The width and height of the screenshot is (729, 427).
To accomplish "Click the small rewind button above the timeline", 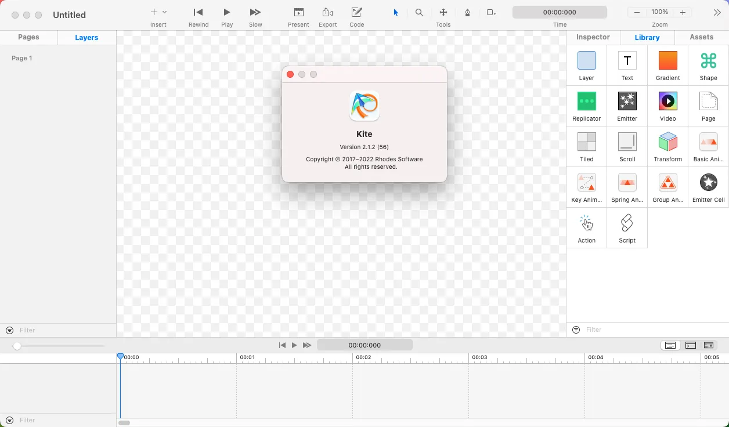I will click(x=282, y=345).
